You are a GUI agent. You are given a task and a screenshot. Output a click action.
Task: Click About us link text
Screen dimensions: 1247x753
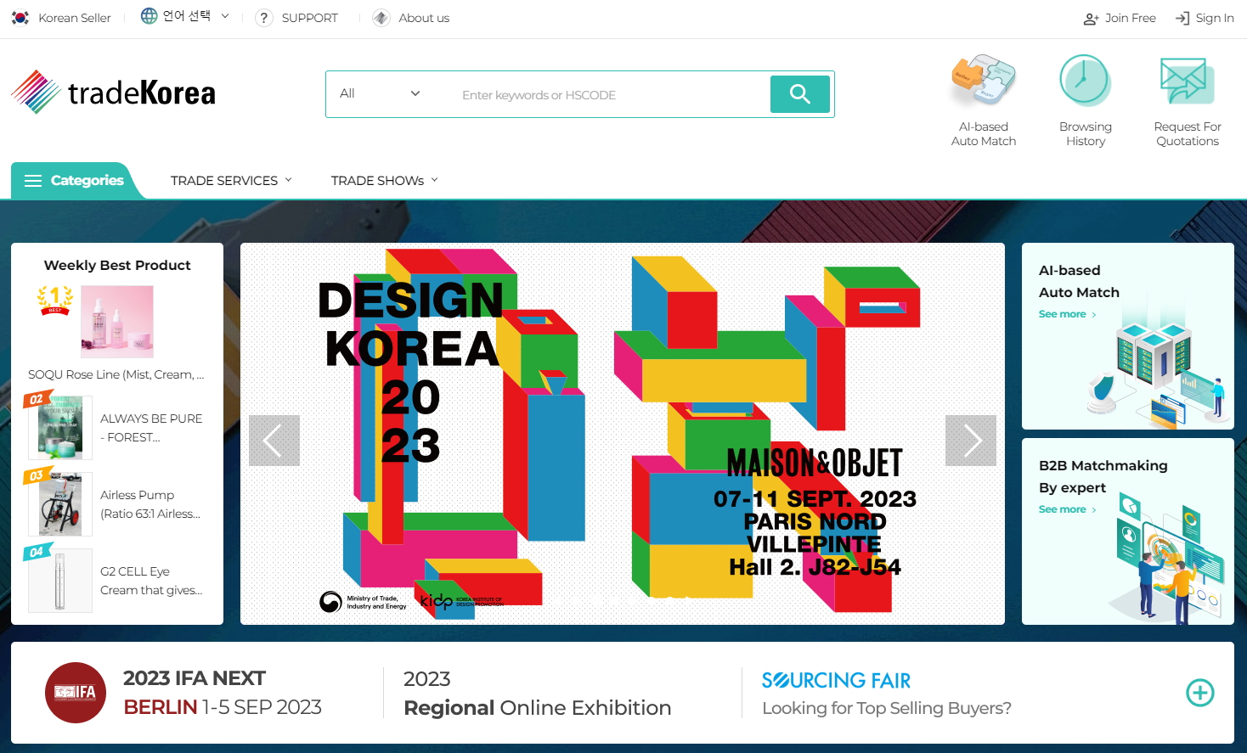click(424, 18)
